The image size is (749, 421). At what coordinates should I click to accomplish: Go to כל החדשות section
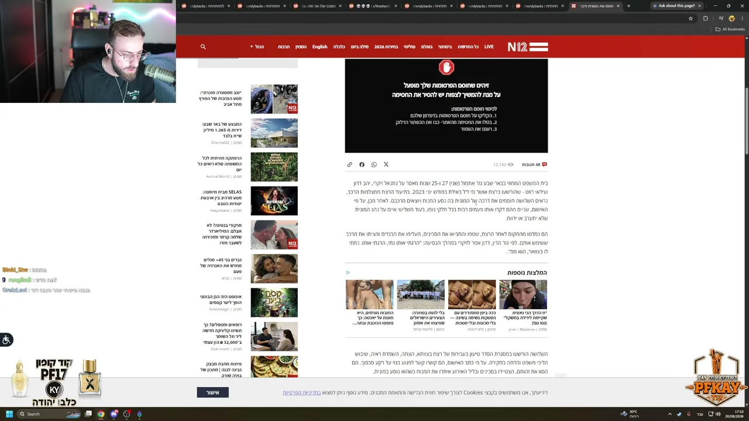(x=468, y=47)
